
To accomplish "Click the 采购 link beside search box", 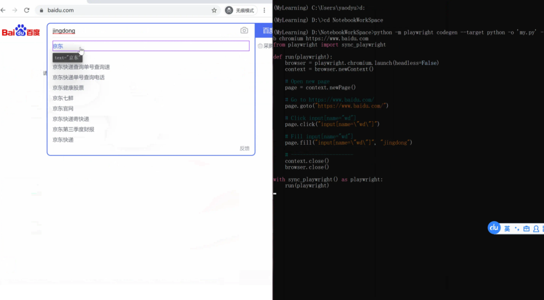I will click(x=265, y=46).
